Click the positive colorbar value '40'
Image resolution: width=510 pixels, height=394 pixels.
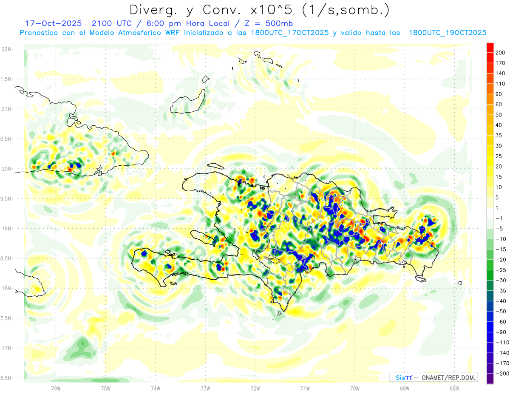pos(499,125)
